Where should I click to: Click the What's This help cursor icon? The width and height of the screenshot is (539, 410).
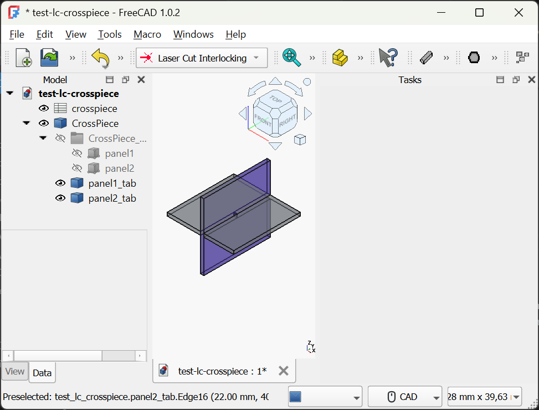[388, 58]
